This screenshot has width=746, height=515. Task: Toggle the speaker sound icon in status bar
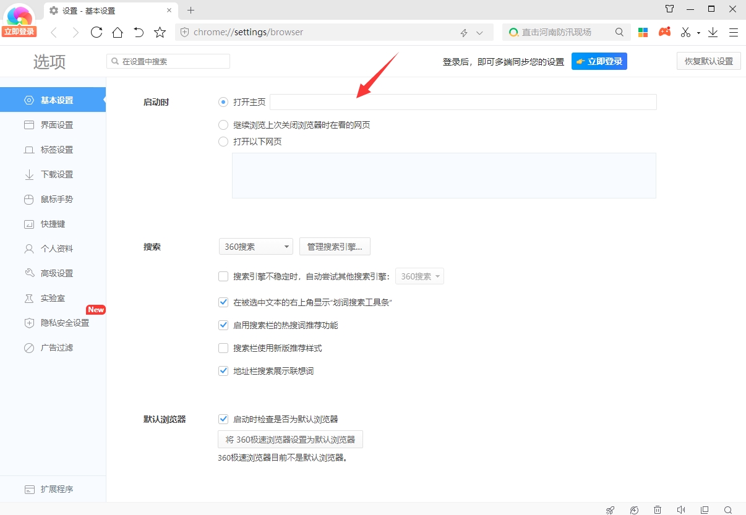pos(681,509)
